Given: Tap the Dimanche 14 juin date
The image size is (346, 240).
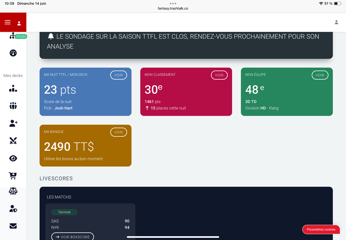Looking at the screenshot, I should point(32,4).
